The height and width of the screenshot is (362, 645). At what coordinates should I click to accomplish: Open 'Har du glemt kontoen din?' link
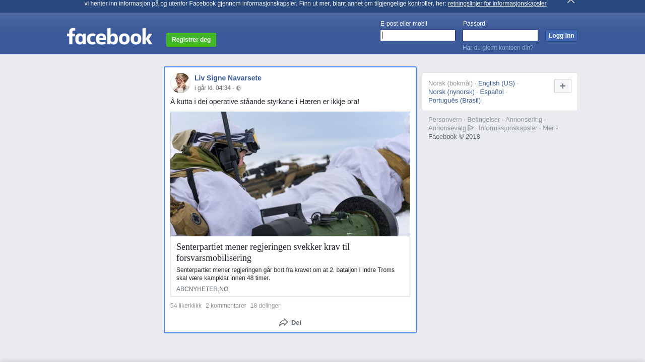(x=498, y=48)
